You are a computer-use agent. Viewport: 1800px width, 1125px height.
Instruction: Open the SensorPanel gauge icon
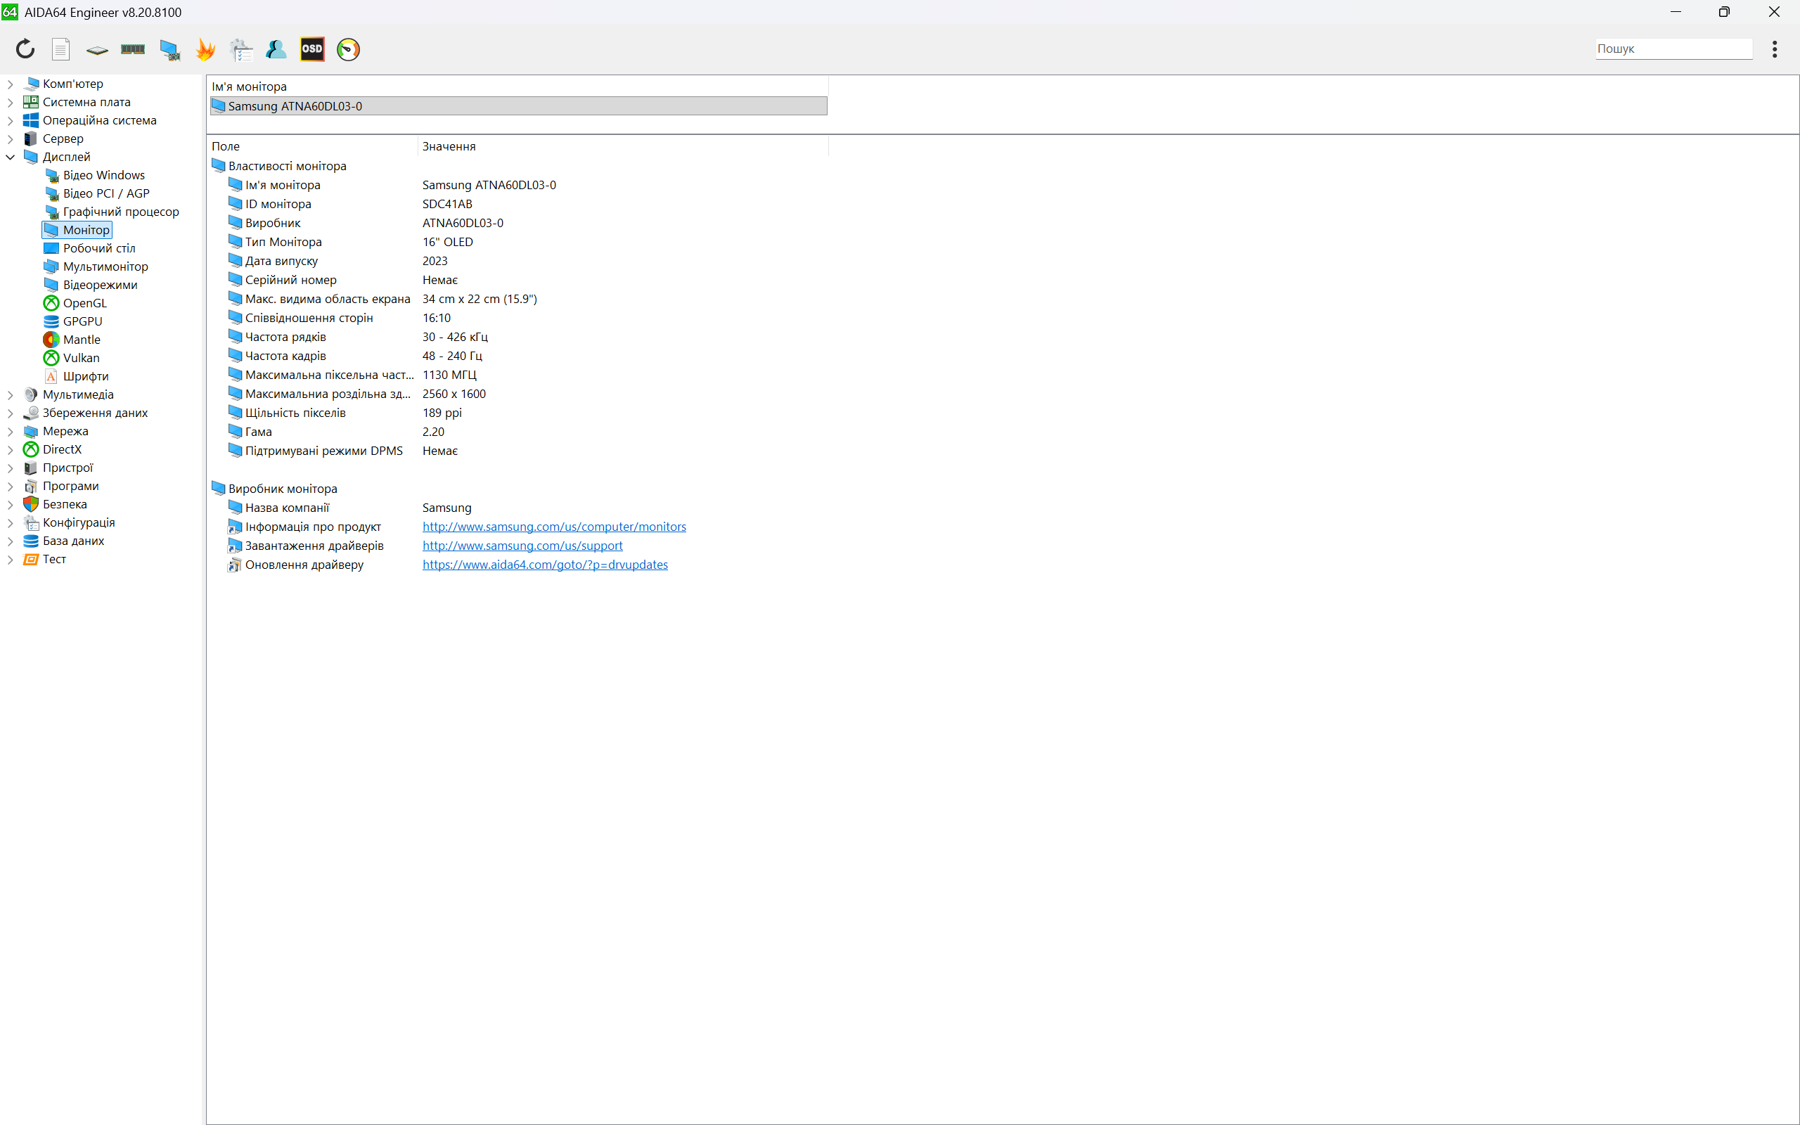(348, 49)
